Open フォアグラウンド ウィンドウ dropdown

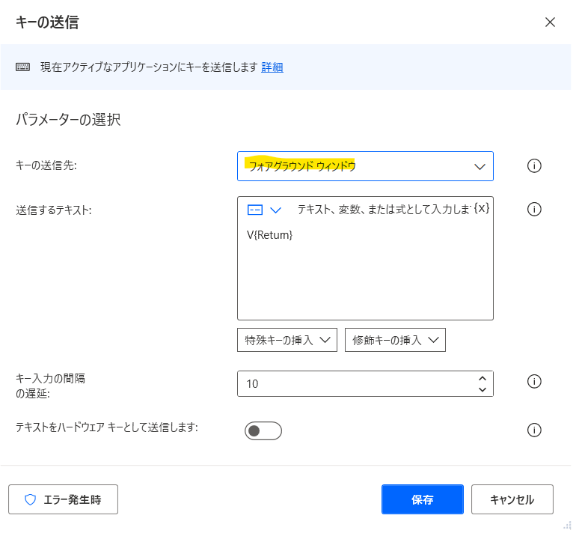pos(365,166)
